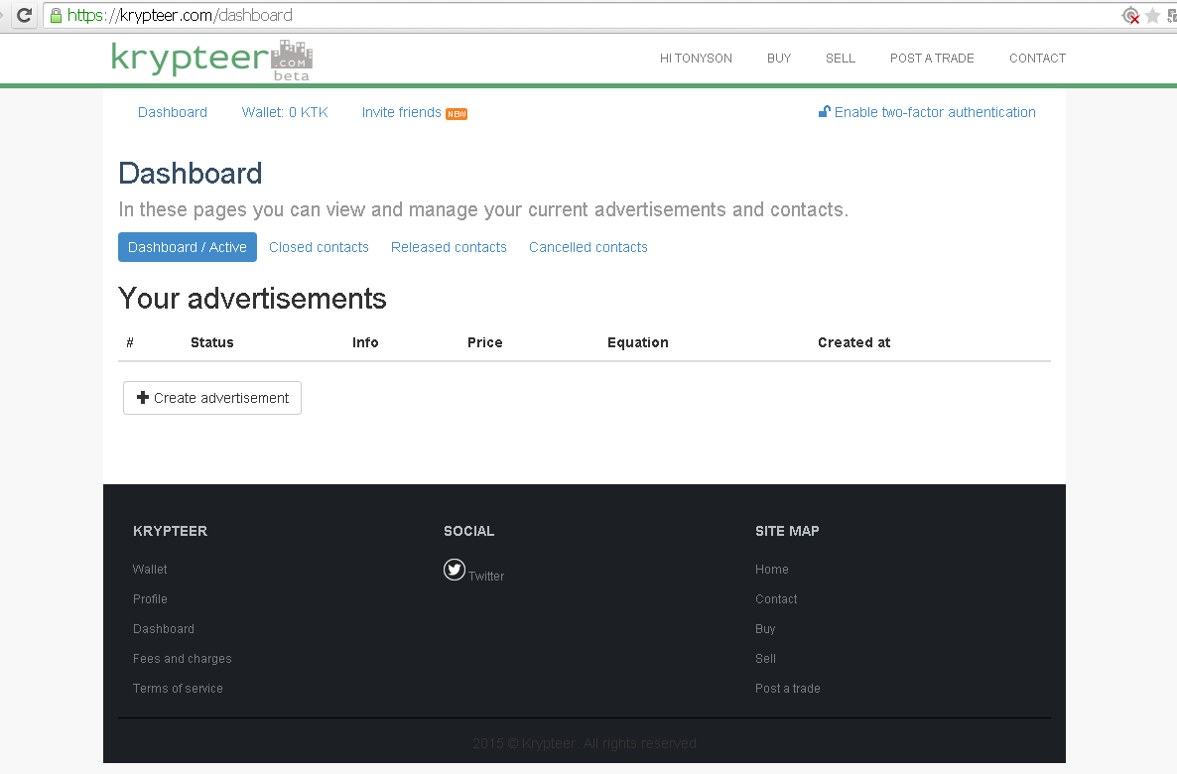Click the Info column header
This screenshot has width=1177, height=774.
[365, 342]
